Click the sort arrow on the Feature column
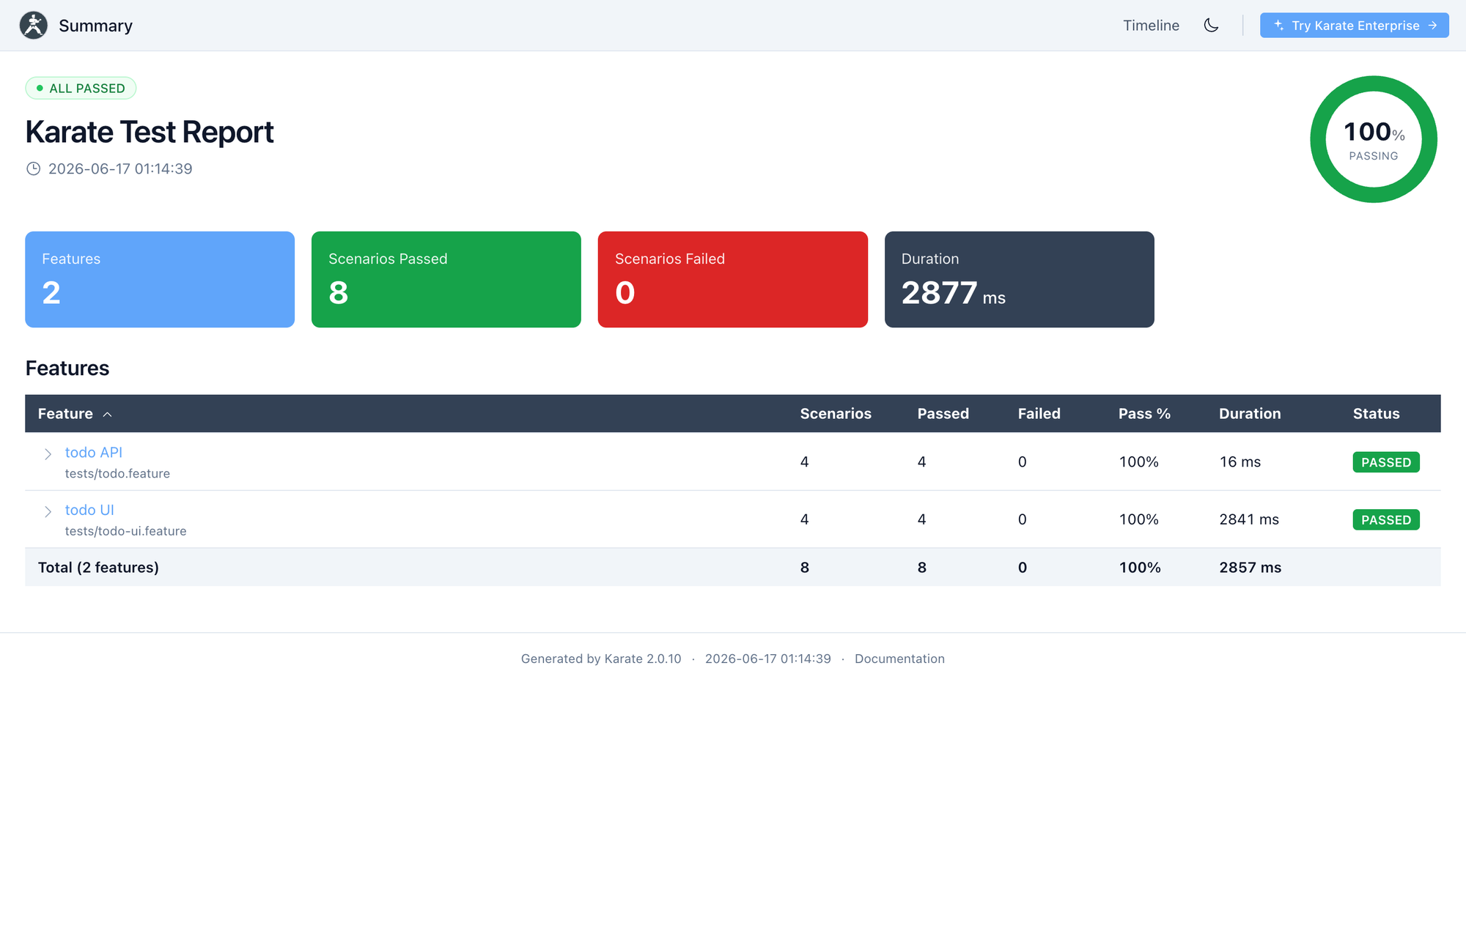The width and height of the screenshot is (1466, 942). (108, 415)
